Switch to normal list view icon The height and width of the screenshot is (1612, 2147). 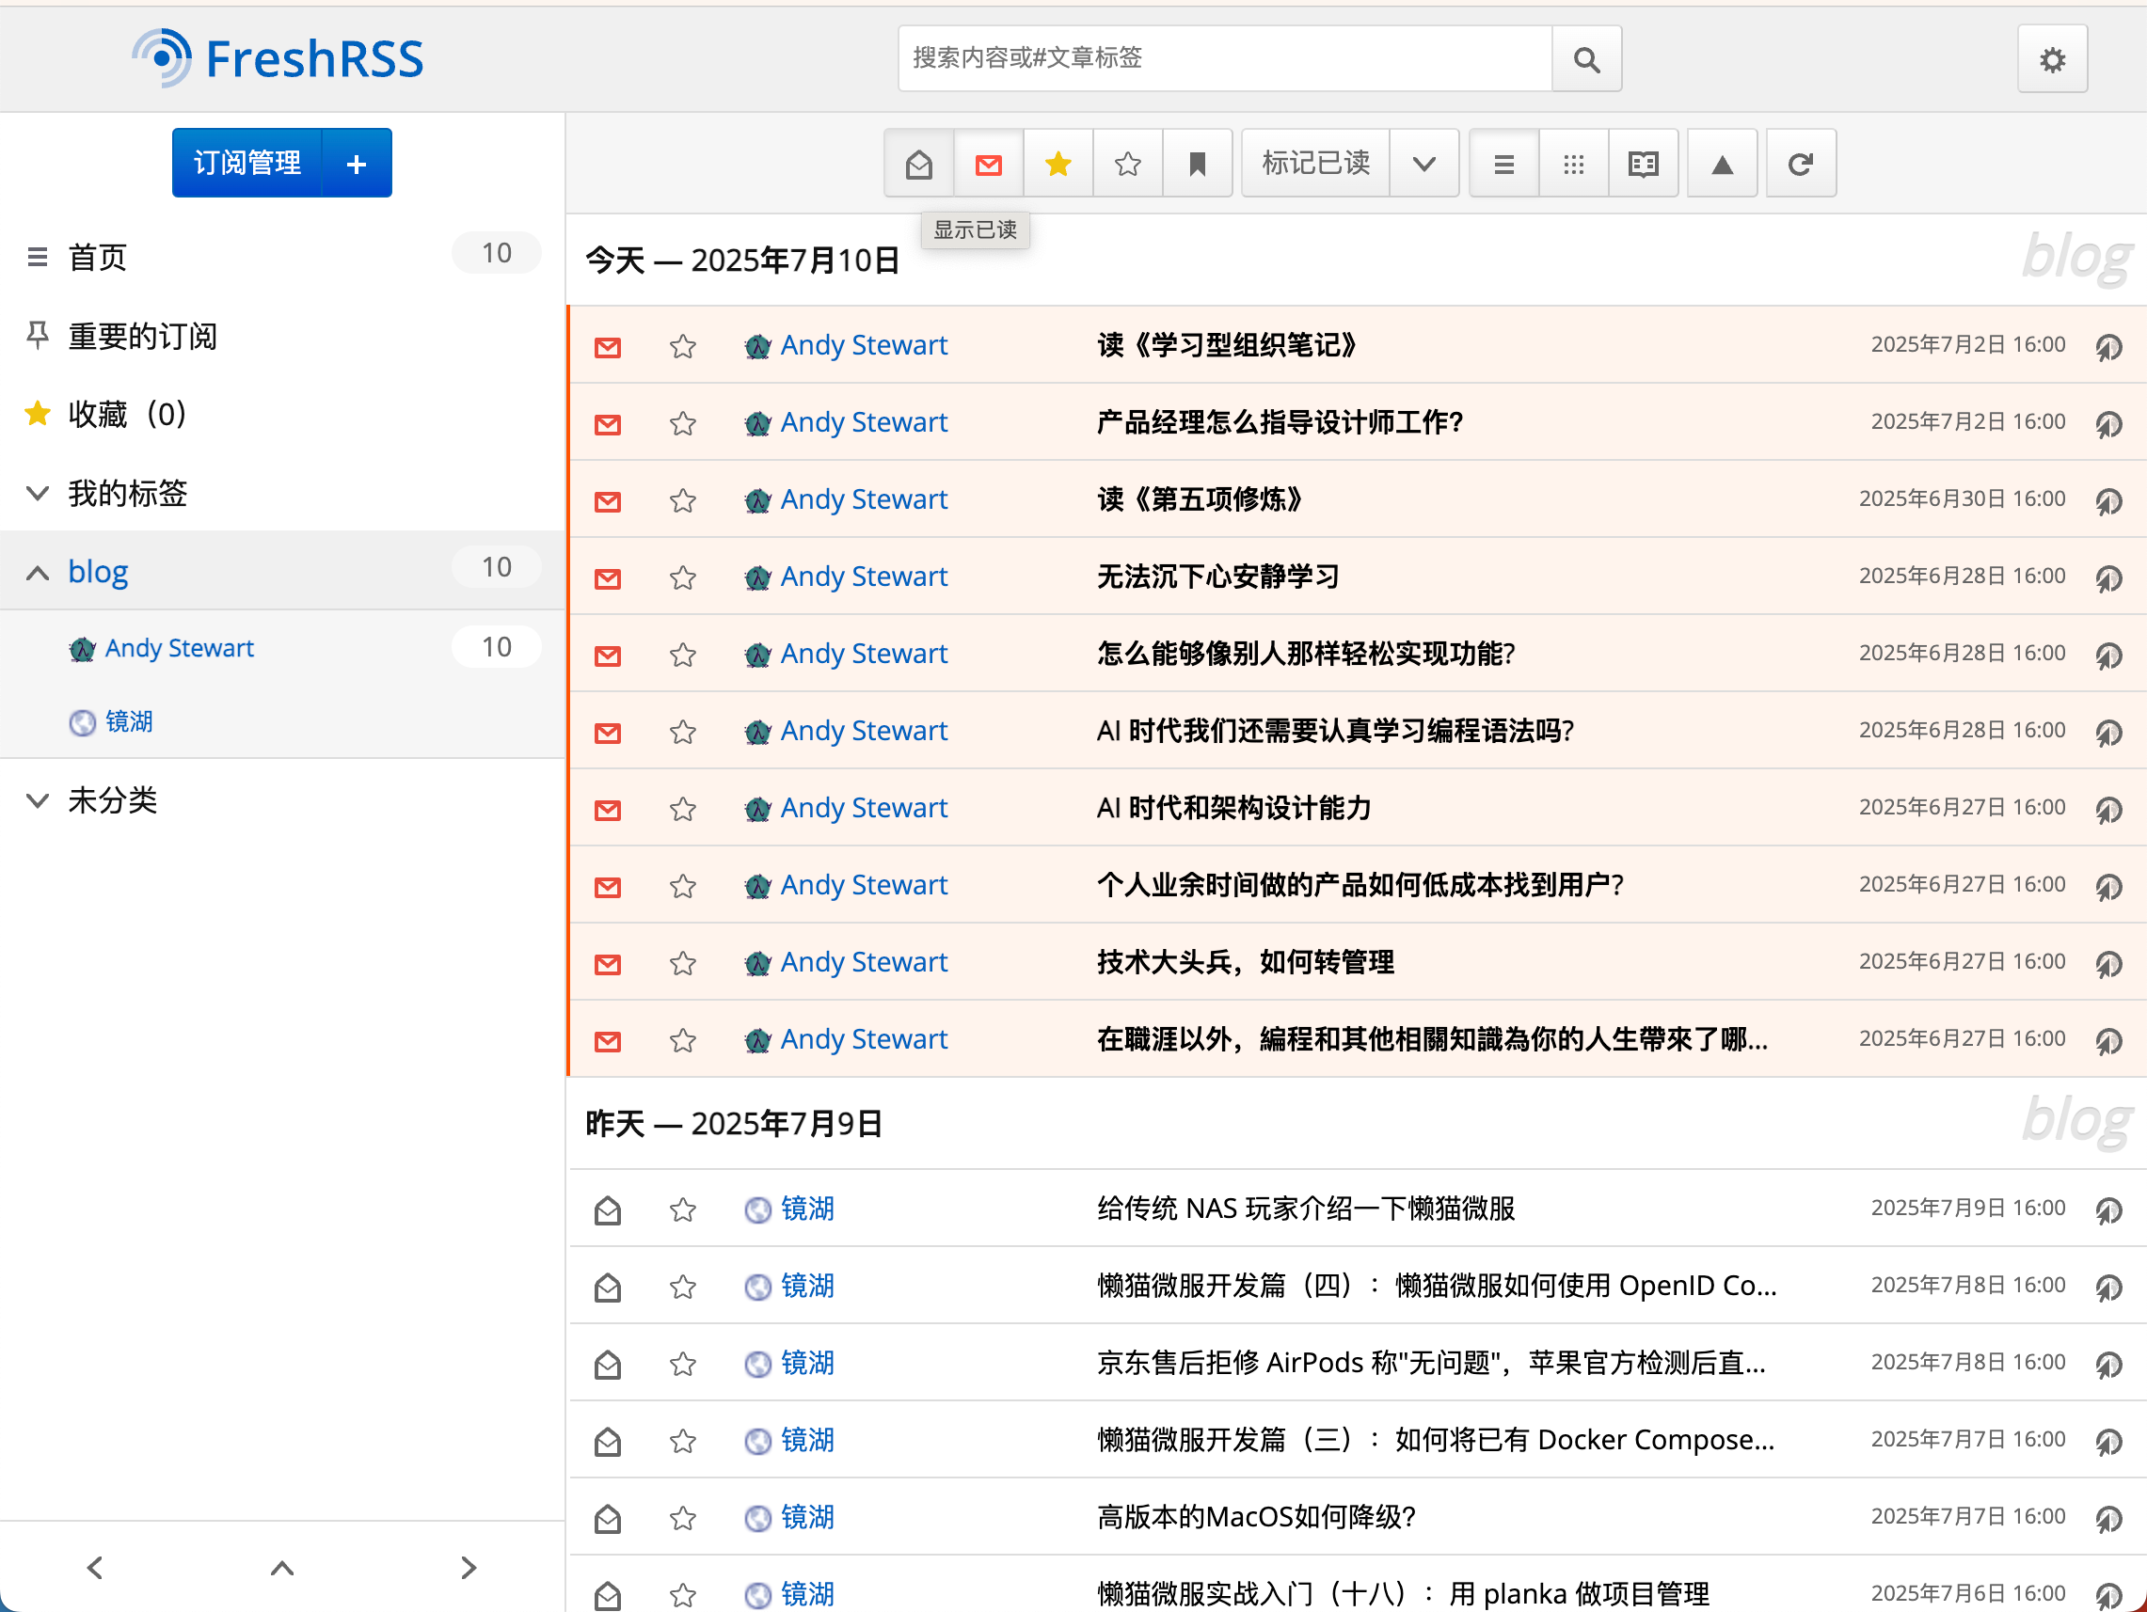tap(1503, 164)
